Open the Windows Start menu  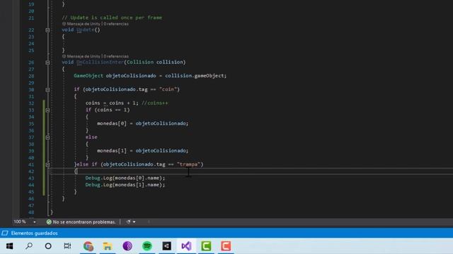[9, 246]
